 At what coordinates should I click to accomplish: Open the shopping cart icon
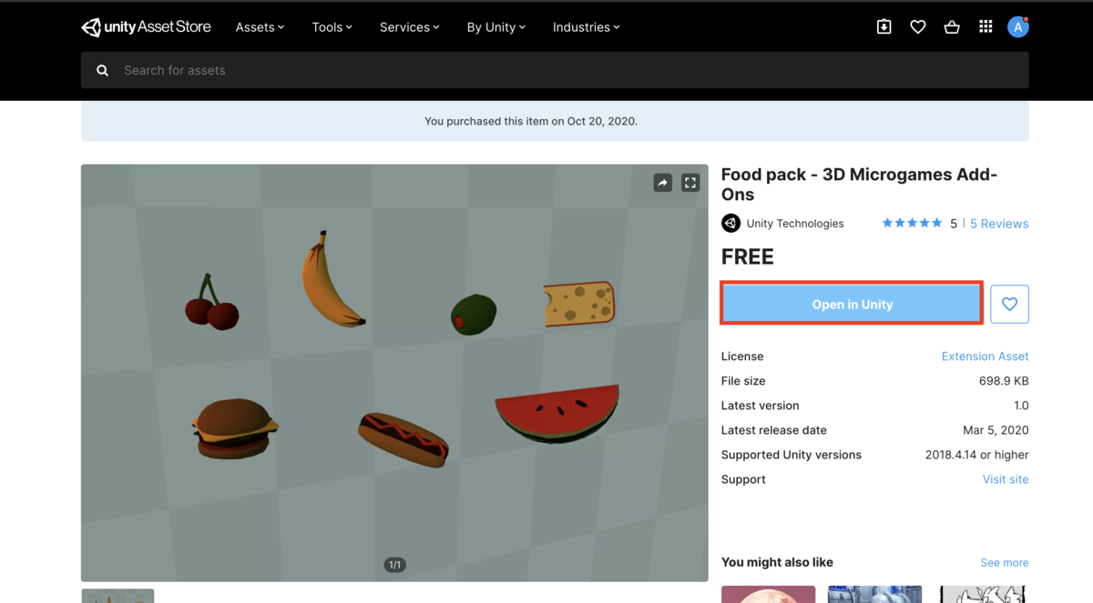pyautogui.click(x=952, y=27)
